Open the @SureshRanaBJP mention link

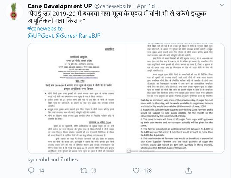tap(78, 36)
